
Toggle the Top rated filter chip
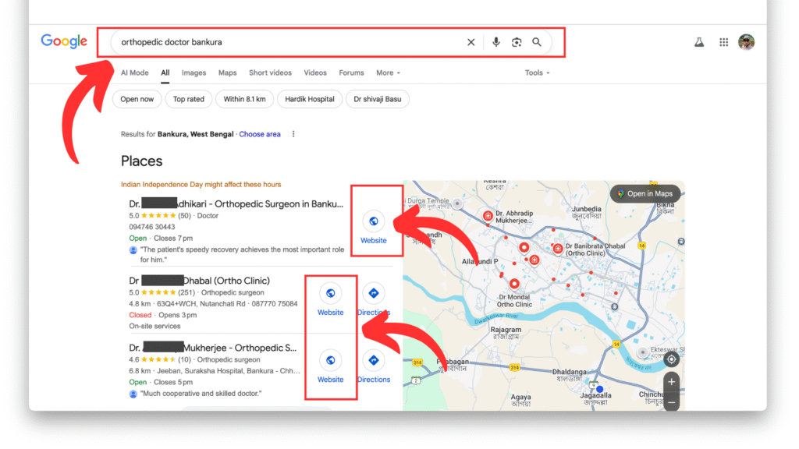pyautogui.click(x=188, y=99)
